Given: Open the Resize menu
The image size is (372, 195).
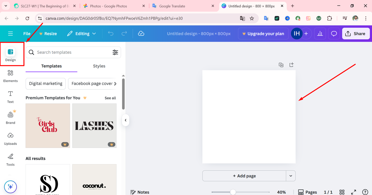Looking at the screenshot, I should click(x=48, y=34).
